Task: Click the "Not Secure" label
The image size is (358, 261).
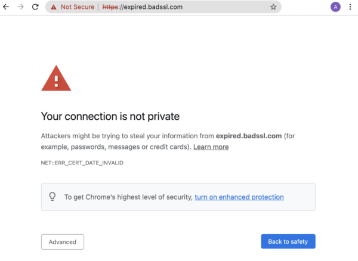Action: 78,7
